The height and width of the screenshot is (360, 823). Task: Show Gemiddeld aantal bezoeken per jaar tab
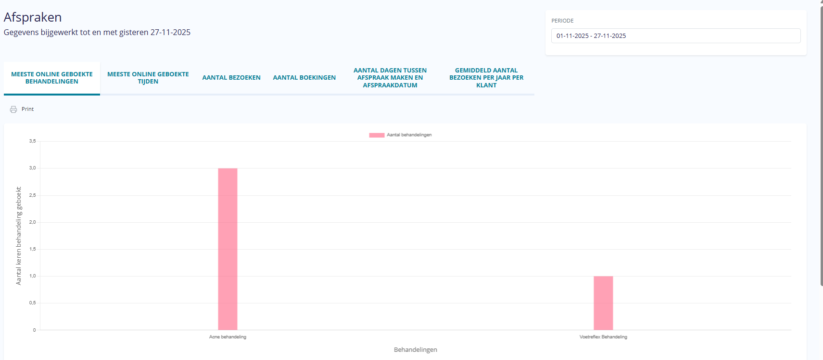(486, 78)
